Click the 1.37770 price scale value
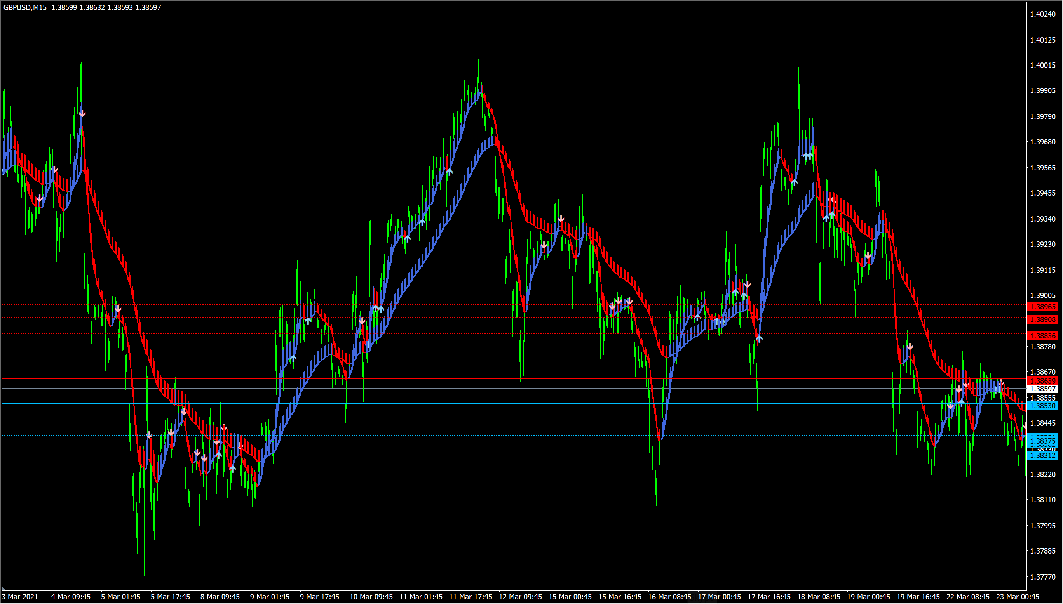Image resolution: width=1063 pixels, height=604 pixels. (x=1042, y=577)
